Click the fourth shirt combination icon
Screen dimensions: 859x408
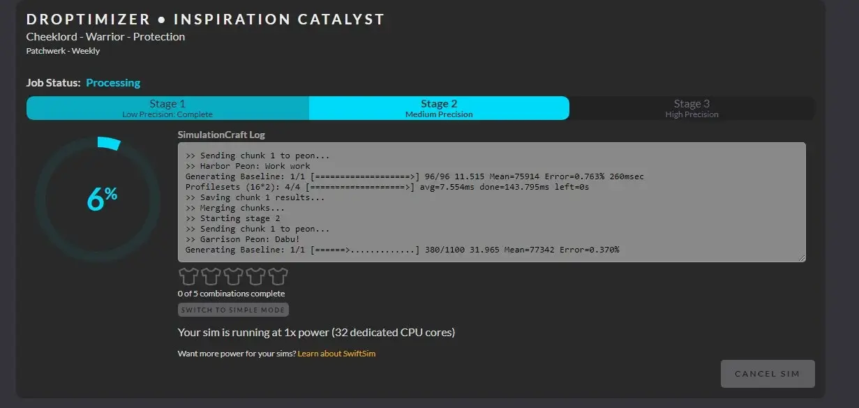click(x=255, y=277)
